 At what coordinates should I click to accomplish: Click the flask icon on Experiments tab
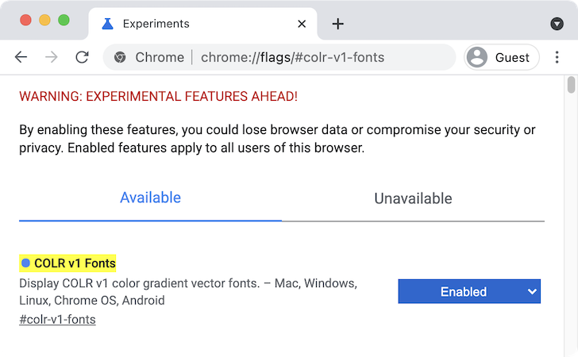pyautogui.click(x=107, y=24)
